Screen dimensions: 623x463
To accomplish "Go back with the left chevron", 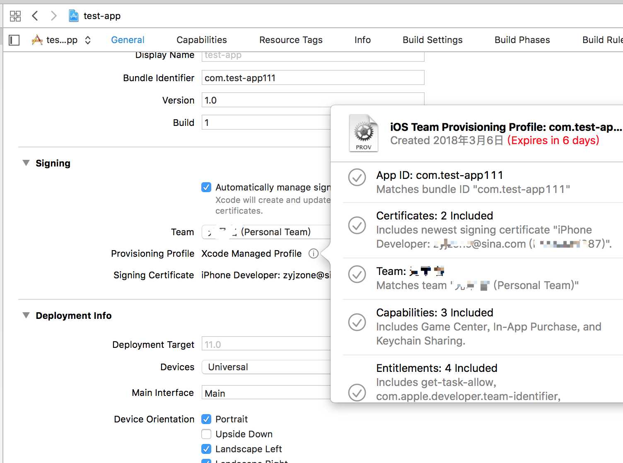I will (x=35, y=16).
